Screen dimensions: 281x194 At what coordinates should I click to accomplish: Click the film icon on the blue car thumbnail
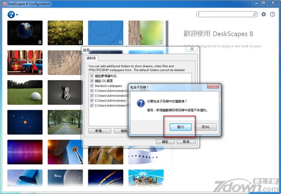pos(40,72)
